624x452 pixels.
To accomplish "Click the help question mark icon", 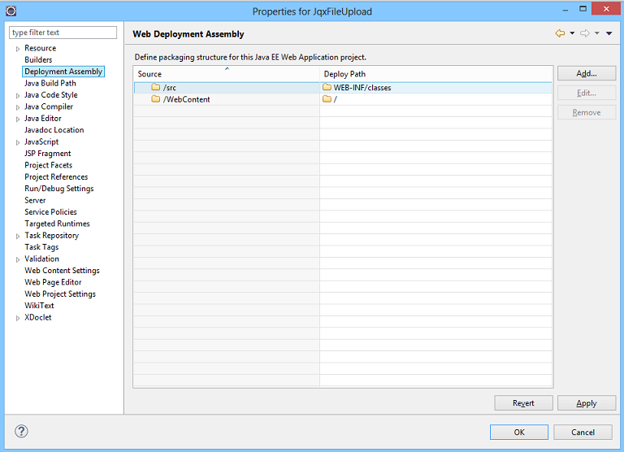I will pyautogui.click(x=21, y=432).
